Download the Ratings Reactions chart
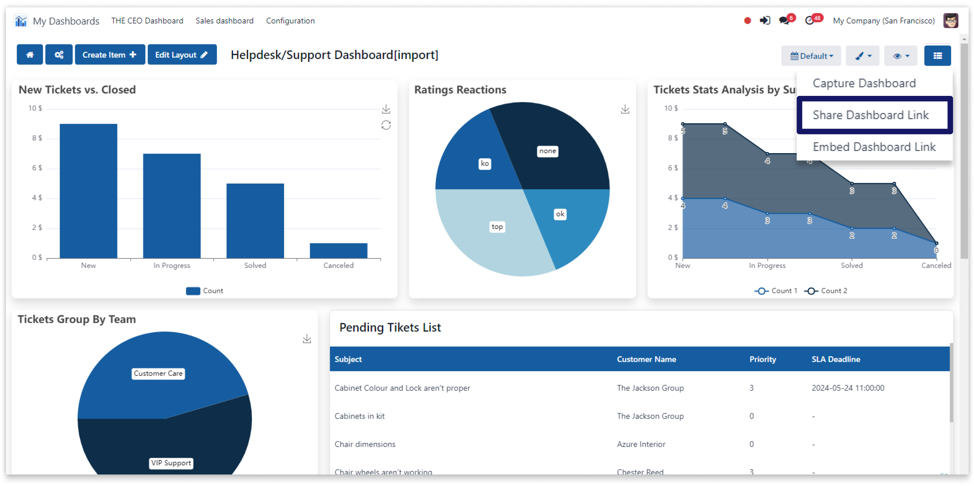The image size is (974, 486). (x=625, y=109)
